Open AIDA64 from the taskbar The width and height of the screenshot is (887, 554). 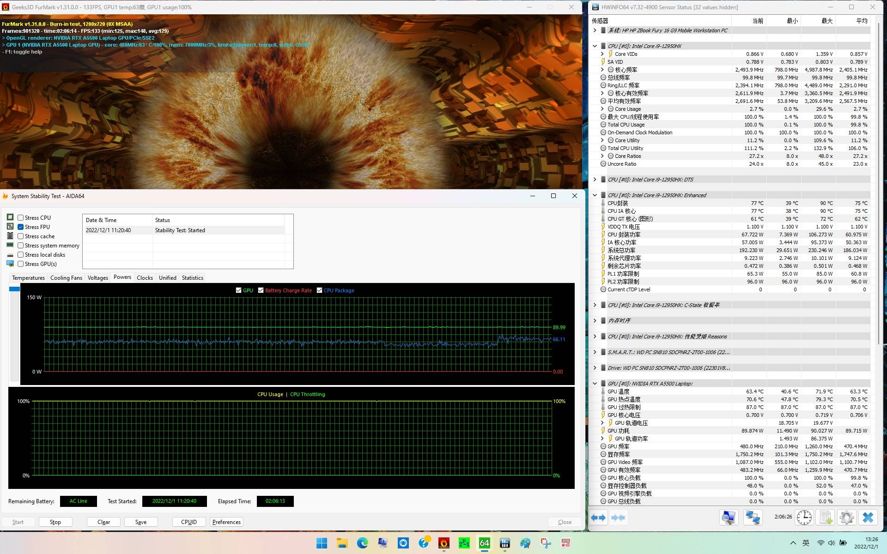click(484, 543)
